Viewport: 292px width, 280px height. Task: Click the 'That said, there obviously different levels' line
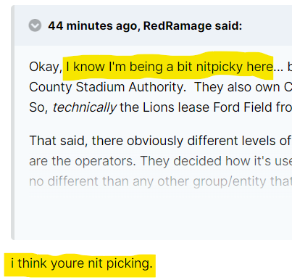click(159, 141)
